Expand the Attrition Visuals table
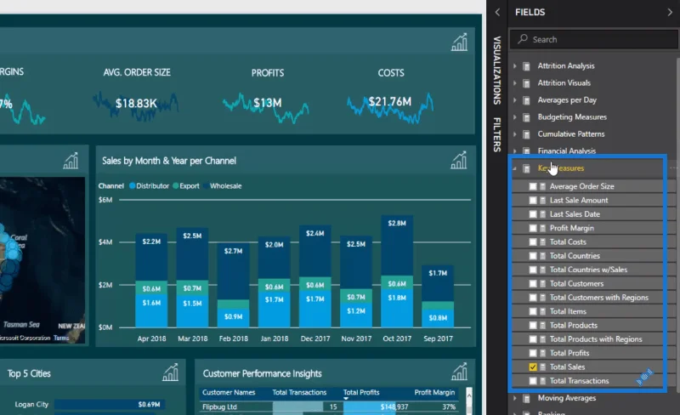Image resolution: width=680 pixels, height=415 pixels. (x=515, y=82)
